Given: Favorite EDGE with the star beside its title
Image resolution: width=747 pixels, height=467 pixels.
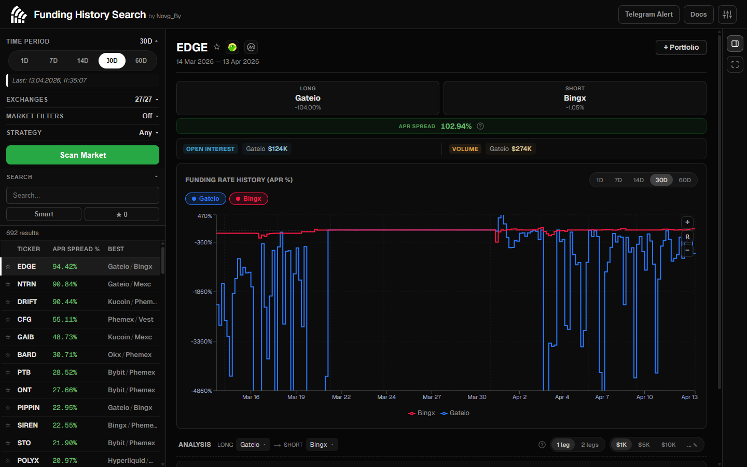Looking at the screenshot, I should click(217, 47).
